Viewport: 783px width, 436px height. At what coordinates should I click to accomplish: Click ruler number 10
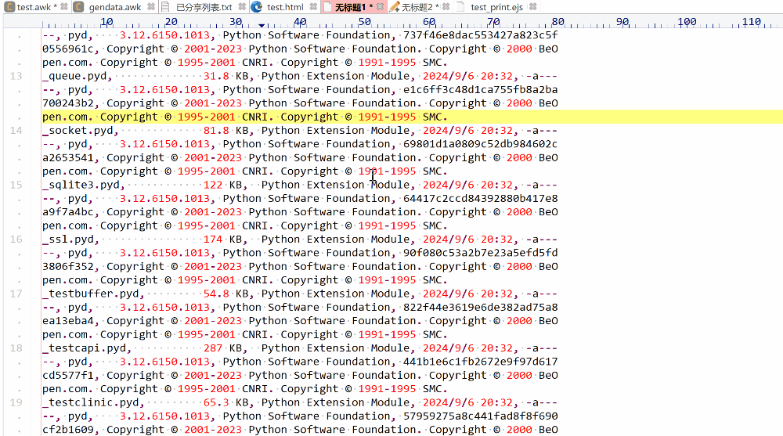[106, 21]
